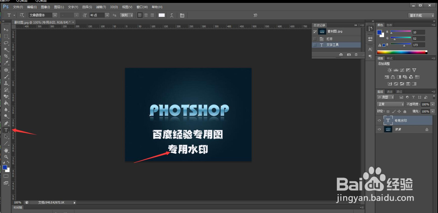
Task: Select the Brush tool
Action: point(6,77)
